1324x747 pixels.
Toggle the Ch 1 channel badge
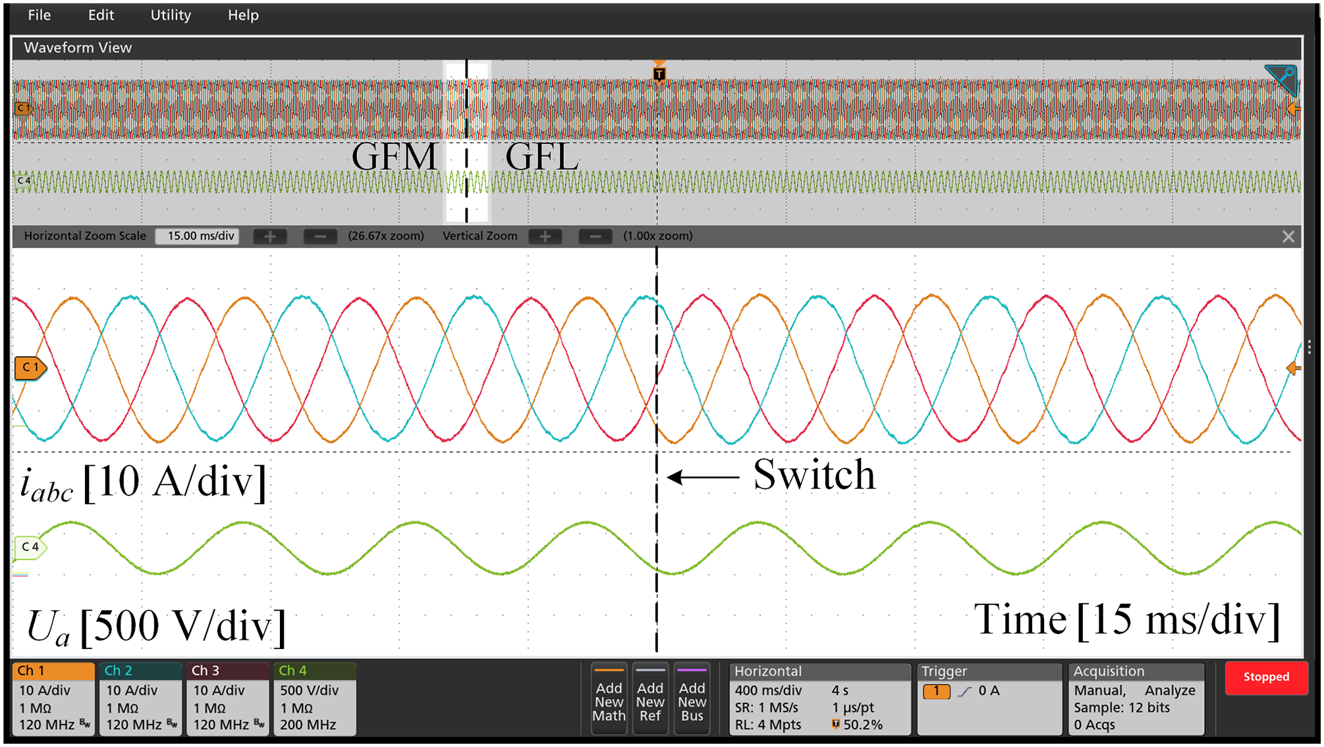coord(53,698)
